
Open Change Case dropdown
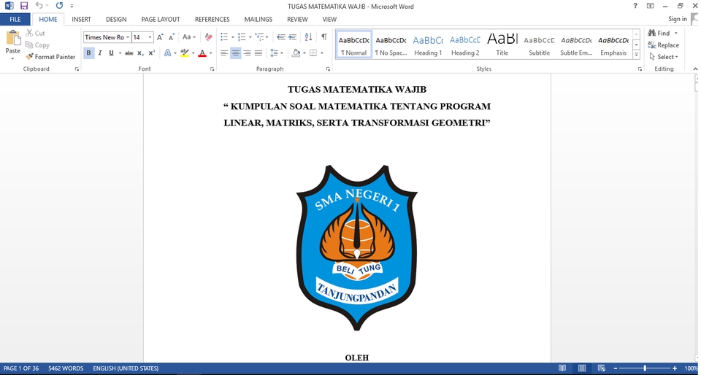tap(189, 37)
